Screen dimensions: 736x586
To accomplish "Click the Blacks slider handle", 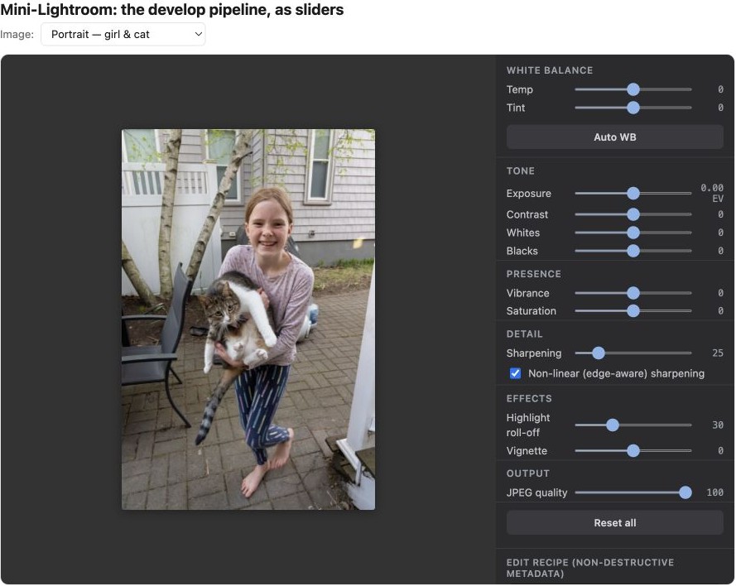I will (633, 251).
